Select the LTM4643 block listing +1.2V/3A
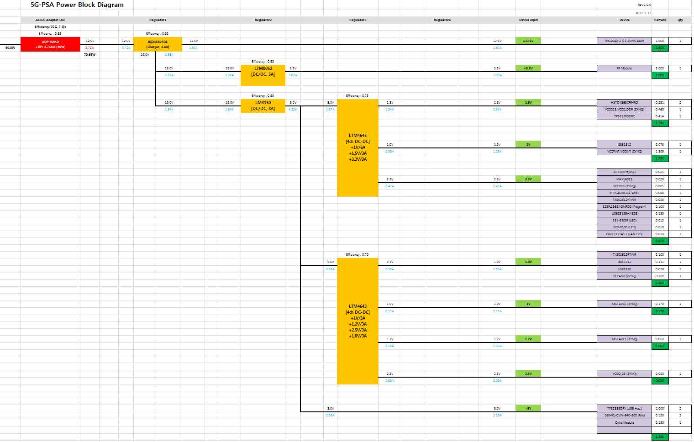 (358, 321)
